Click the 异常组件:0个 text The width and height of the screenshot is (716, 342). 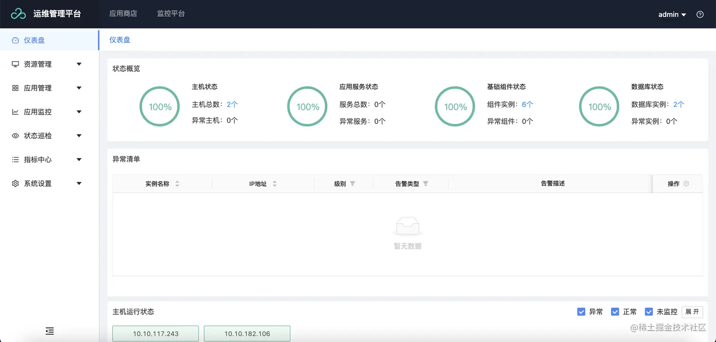point(510,121)
